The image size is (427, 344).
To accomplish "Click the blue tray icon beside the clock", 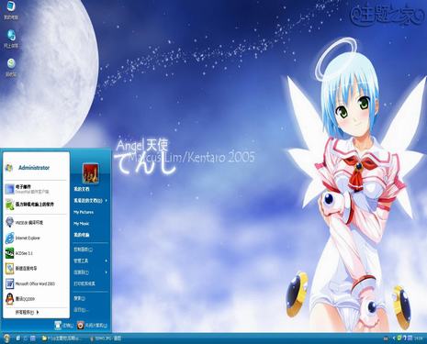I will pos(410,338).
